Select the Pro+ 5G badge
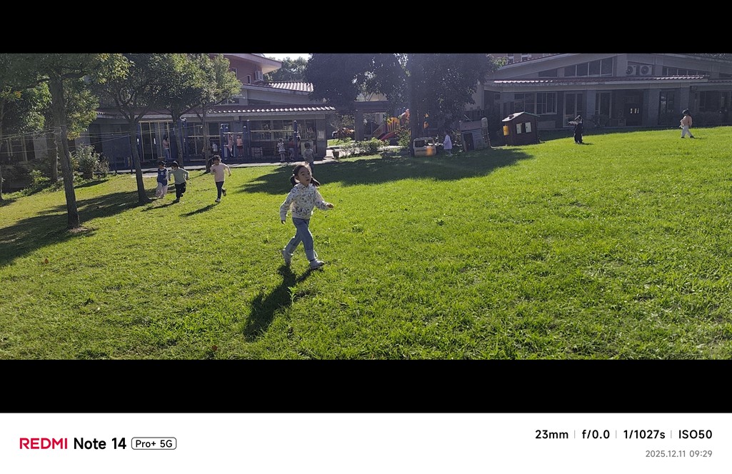Image resolution: width=732 pixels, height=474 pixels. [x=154, y=444]
